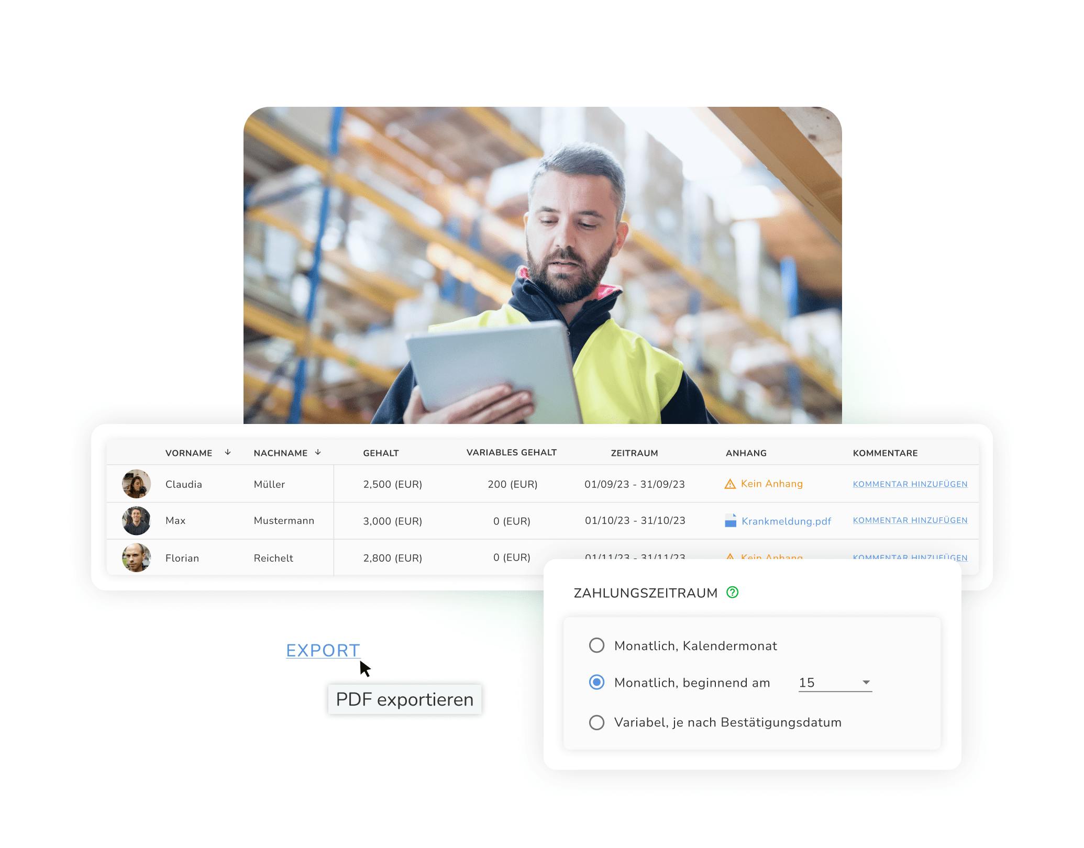Open the Krankmeldung.pdf attachment link

tap(786, 521)
